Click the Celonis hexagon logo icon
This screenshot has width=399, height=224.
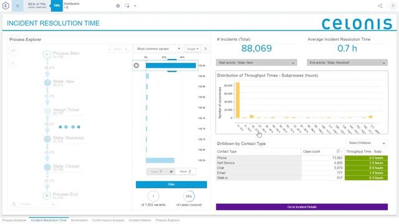tap(6, 6)
